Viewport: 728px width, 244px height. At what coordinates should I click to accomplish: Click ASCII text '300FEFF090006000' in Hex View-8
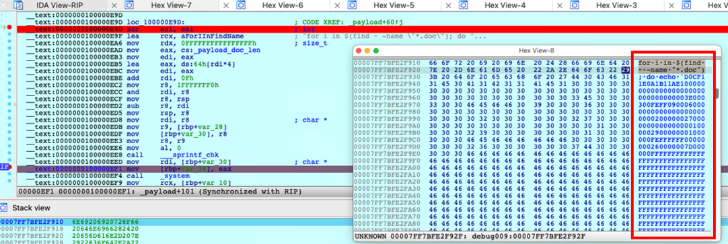671,105
